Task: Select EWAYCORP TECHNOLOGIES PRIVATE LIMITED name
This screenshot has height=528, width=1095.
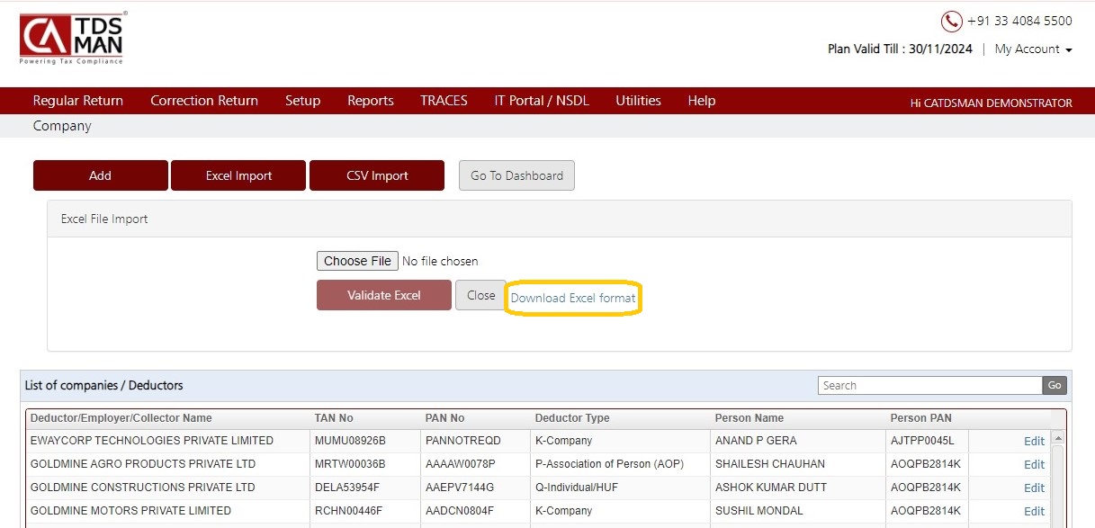Action: (x=152, y=441)
